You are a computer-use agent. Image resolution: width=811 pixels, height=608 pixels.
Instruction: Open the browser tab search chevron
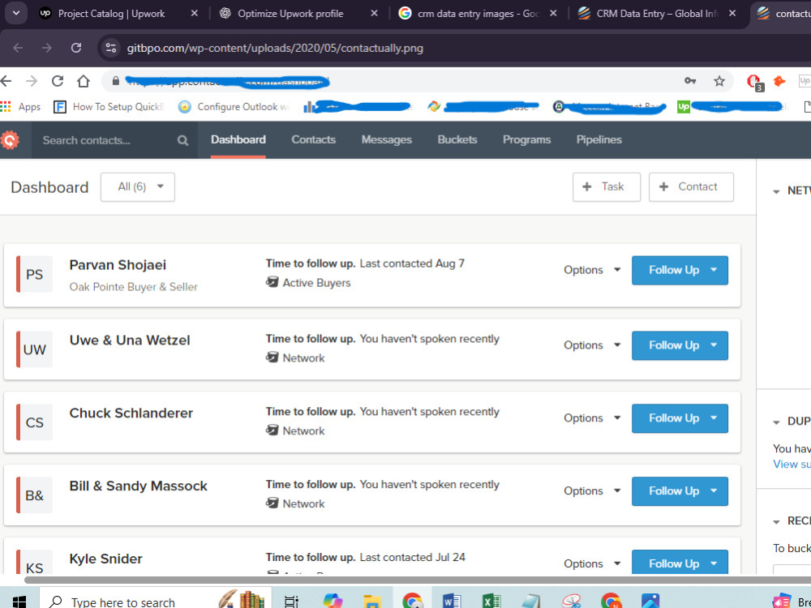click(16, 14)
